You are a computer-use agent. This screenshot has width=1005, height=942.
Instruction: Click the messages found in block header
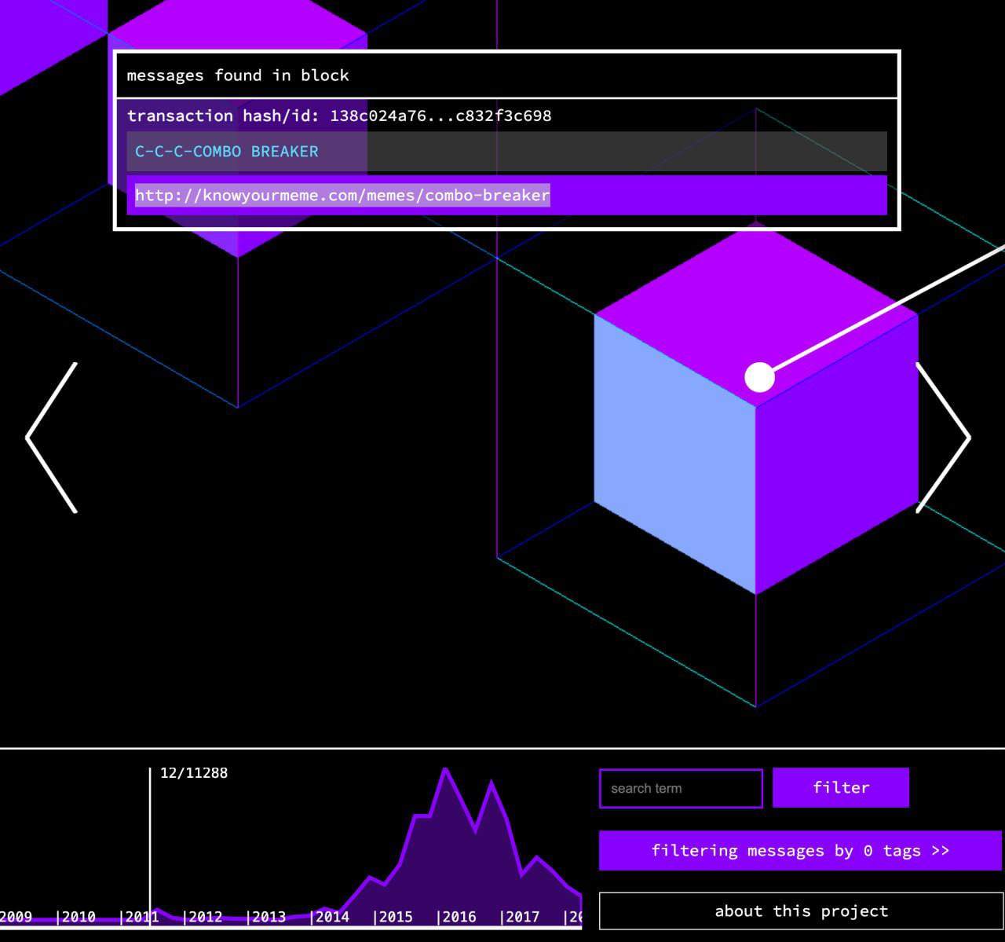click(x=506, y=75)
